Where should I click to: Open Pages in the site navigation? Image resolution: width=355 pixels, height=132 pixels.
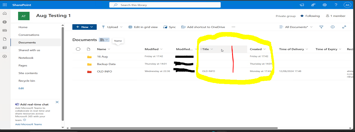point(23,65)
